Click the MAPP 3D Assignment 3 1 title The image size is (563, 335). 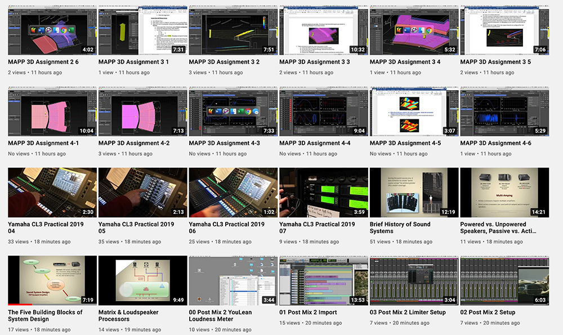tap(133, 62)
